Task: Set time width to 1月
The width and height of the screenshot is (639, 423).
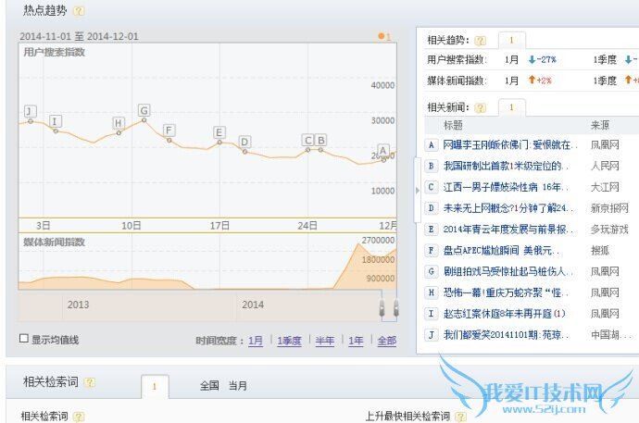Action: (256, 341)
